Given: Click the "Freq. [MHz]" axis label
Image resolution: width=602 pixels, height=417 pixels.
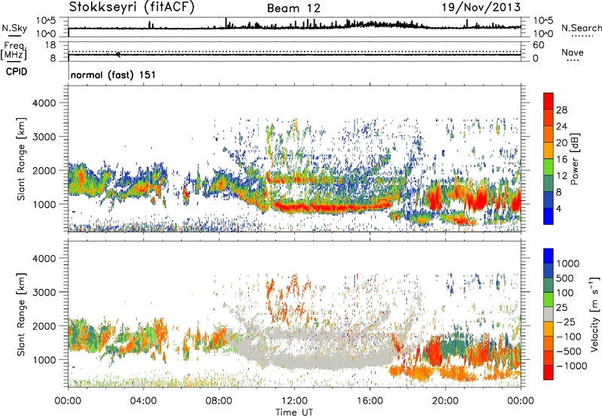Looking at the screenshot, I should (14, 50).
